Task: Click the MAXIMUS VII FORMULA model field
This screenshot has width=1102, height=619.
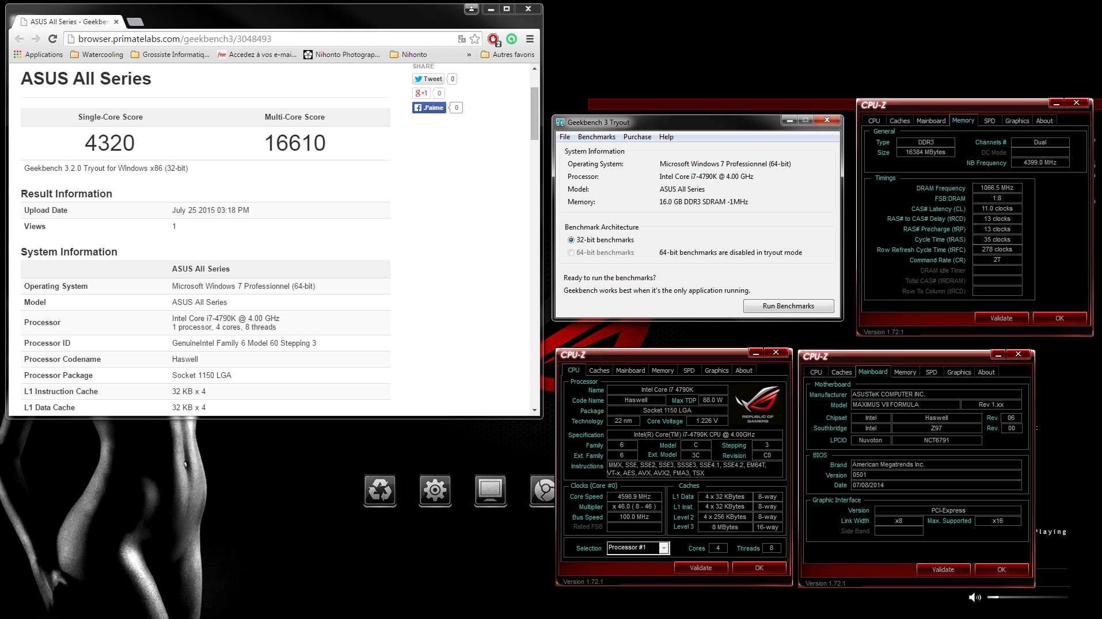Action: coord(905,404)
